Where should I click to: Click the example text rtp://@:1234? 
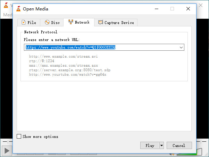42,61
